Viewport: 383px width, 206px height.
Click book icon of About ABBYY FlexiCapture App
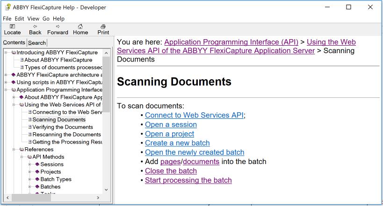pos(22,97)
